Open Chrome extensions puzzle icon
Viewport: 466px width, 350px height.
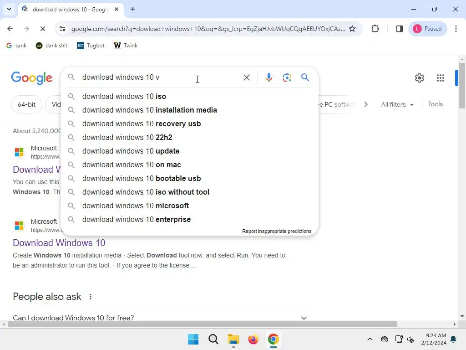[x=375, y=29]
